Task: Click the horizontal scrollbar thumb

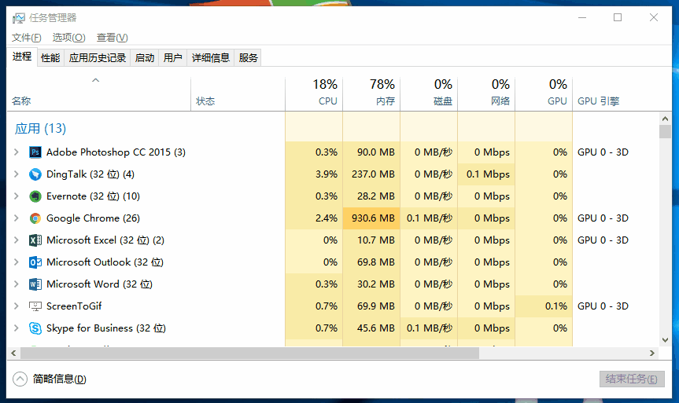Action: [x=244, y=354]
